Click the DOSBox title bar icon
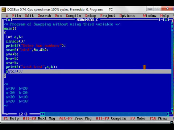The height and width of the screenshot is (130, 174). tap(4, 10)
